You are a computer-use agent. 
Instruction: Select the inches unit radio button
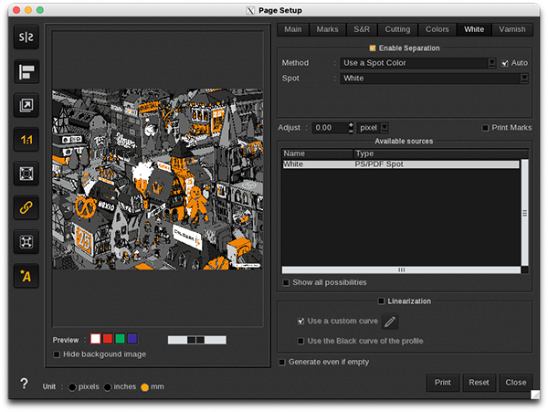coord(108,387)
